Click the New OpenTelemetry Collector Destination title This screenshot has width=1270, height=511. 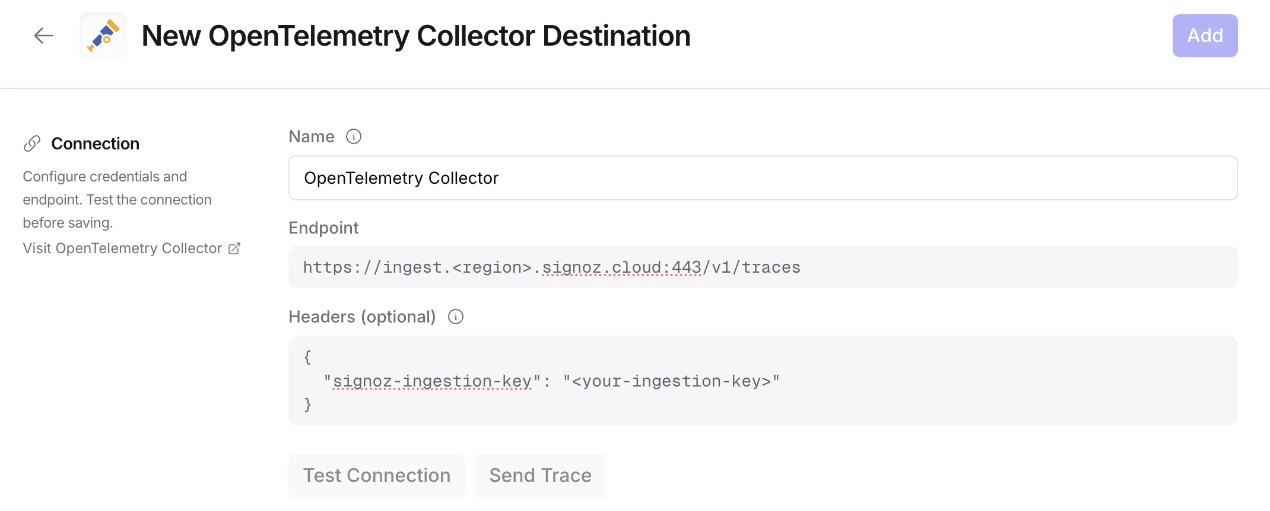pyautogui.click(x=416, y=36)
